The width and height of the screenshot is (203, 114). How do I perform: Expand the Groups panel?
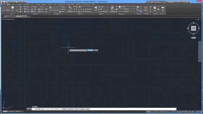[139, 14]
